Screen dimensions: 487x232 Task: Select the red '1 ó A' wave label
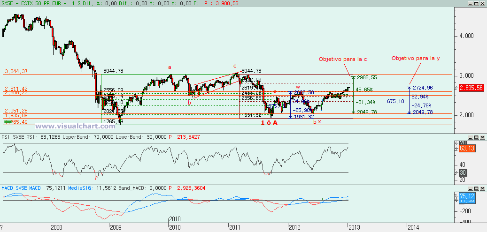click(x=269, y=123)
